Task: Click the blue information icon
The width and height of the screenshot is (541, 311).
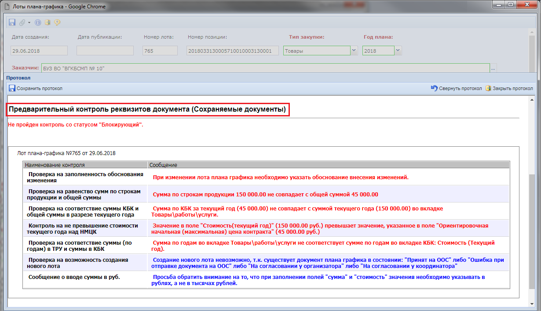Action: point(38,22)
